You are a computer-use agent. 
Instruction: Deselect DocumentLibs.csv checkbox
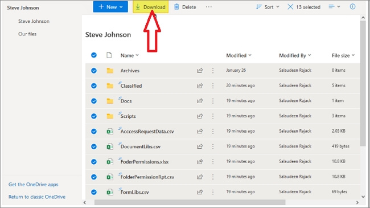point(94,146)
